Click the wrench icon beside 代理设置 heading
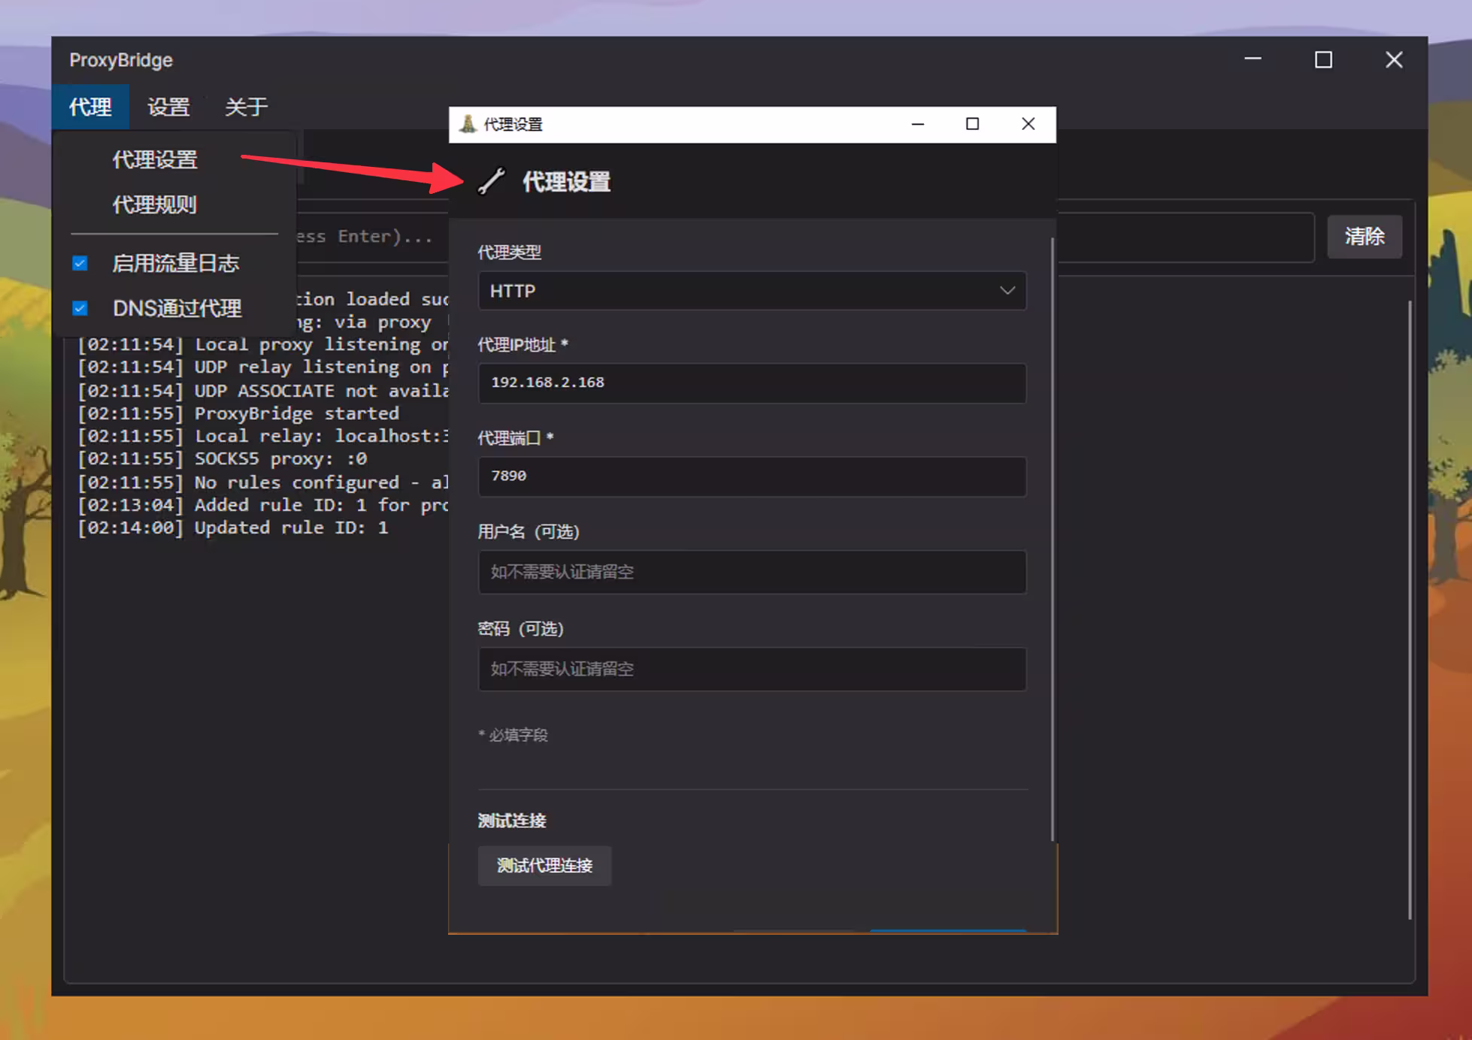The image size is (1472, 1040). (492, 182)
